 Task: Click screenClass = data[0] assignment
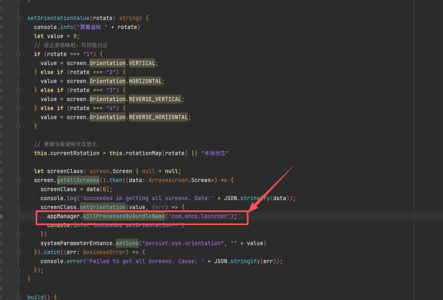click(76, 189)
